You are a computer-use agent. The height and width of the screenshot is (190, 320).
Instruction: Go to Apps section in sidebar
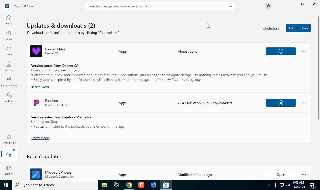(x=9, y=35)
